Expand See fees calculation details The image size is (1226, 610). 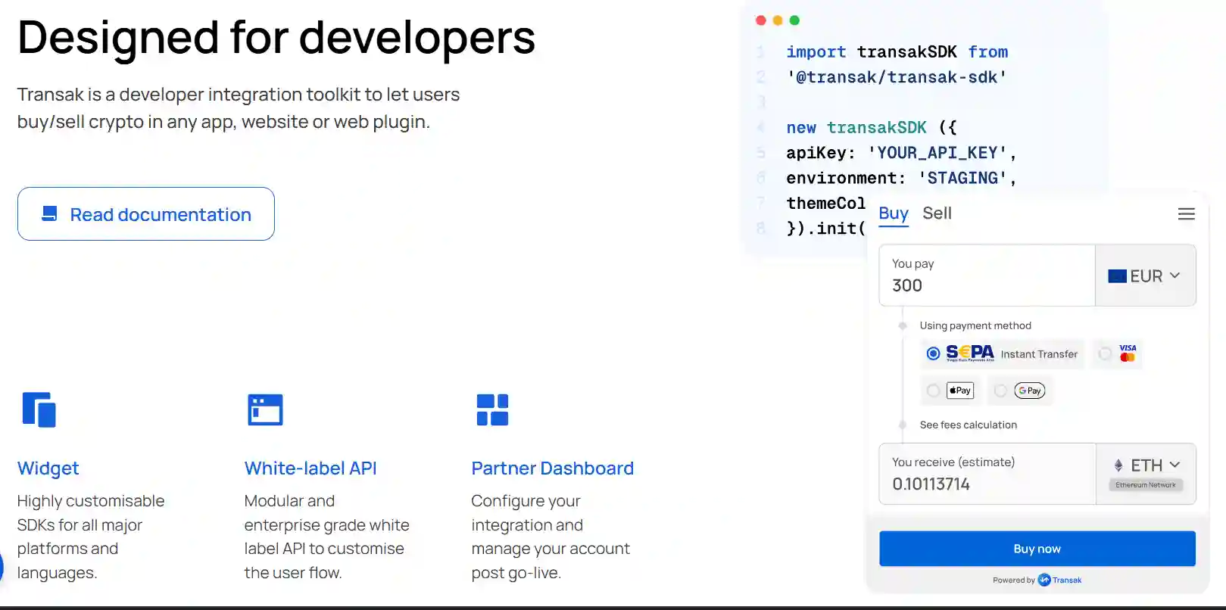click(968, 425)
